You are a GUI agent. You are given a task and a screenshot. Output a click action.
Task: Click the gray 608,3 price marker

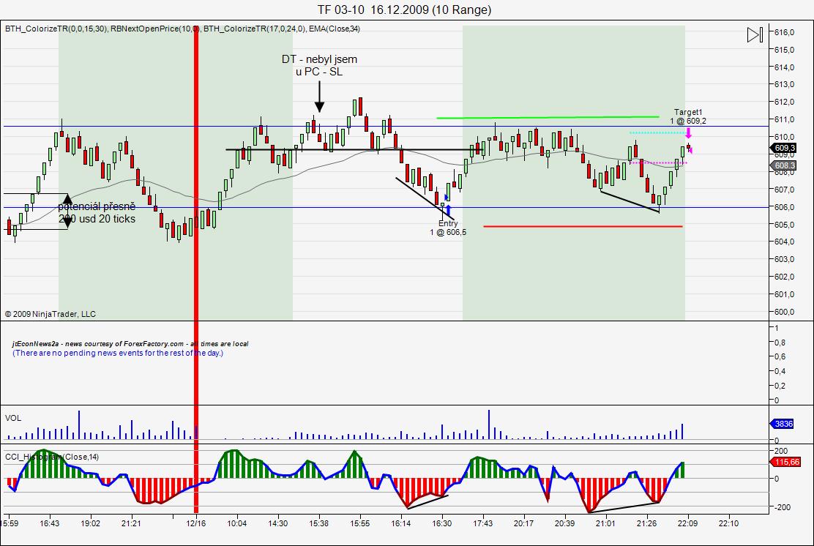pyautogui.click(x=783, y=165)
